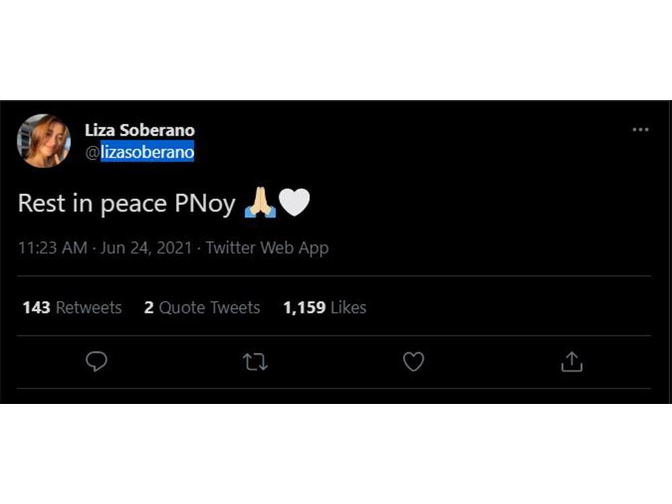Click the word PNoy in the tweet

(205, 204)
